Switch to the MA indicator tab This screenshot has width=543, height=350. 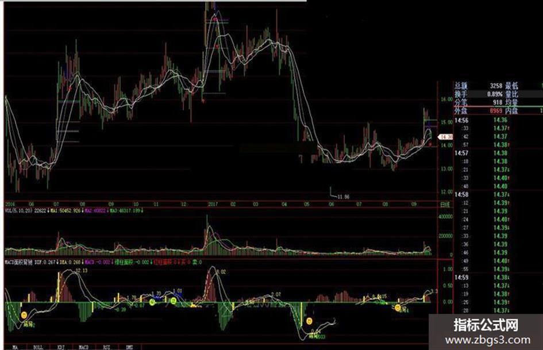click(x=15, y=347)
